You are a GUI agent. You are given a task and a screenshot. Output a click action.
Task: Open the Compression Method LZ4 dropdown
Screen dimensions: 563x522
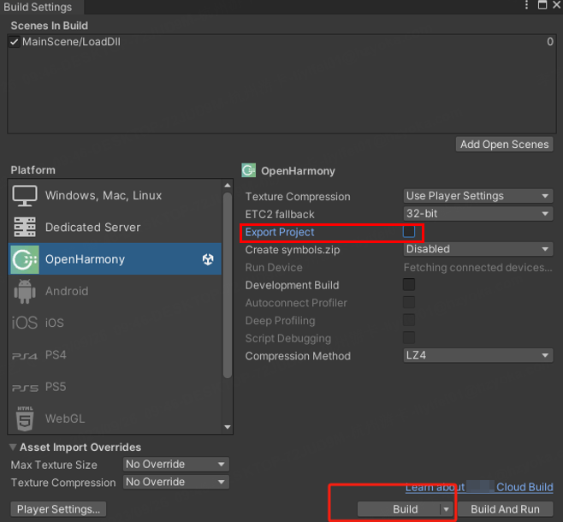click(478, 356)
